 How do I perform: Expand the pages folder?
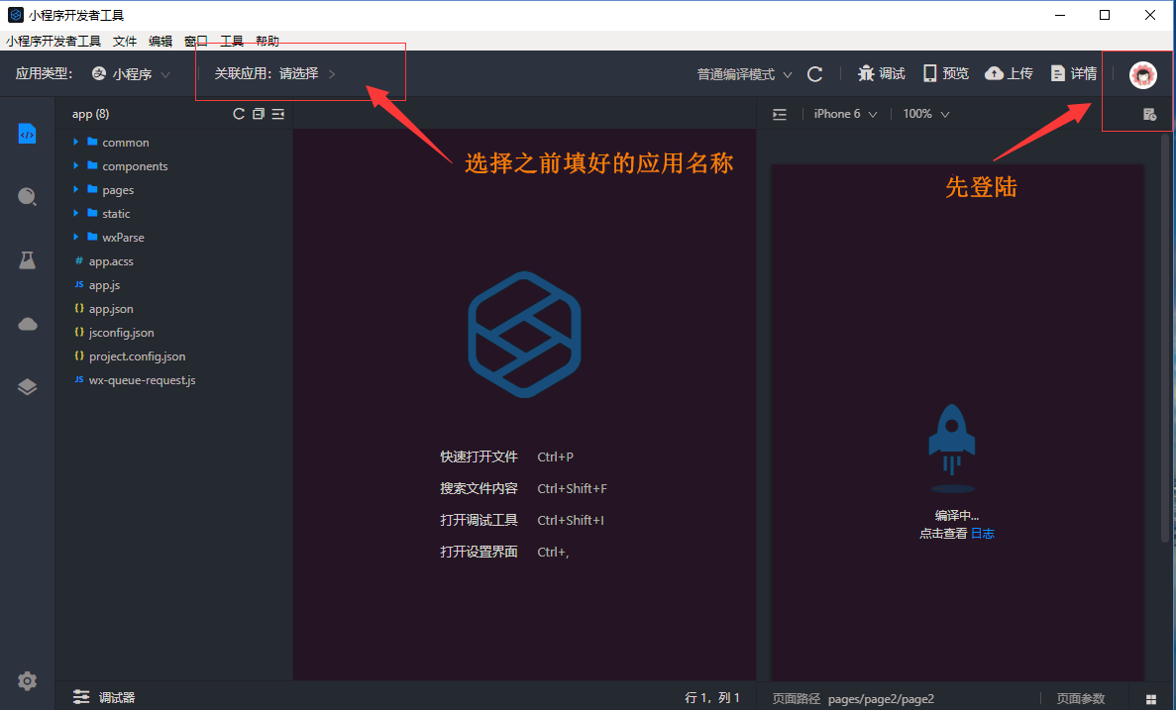(117, 190)
